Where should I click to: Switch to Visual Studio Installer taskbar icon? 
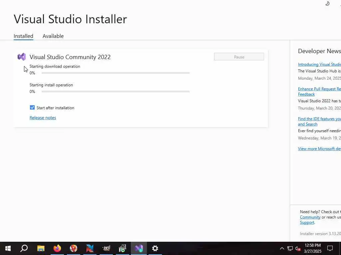139,248
